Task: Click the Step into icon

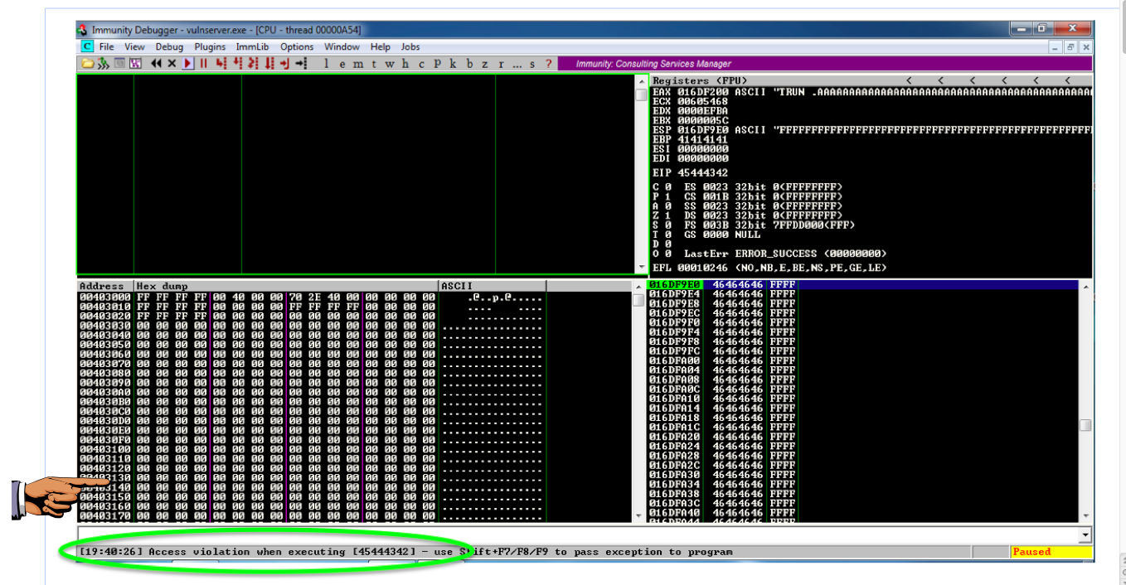Action: 221,63
